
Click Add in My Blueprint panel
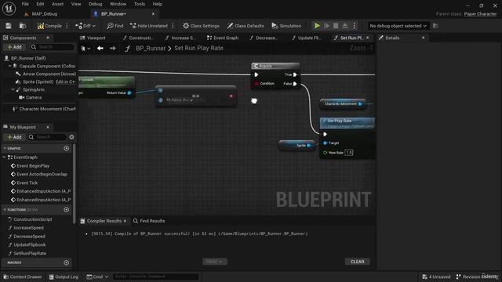pos(14,137)
